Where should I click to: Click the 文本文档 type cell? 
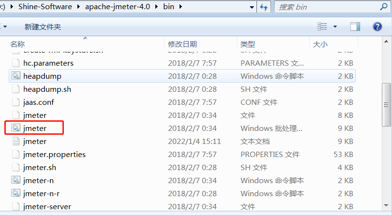[255, 142]
